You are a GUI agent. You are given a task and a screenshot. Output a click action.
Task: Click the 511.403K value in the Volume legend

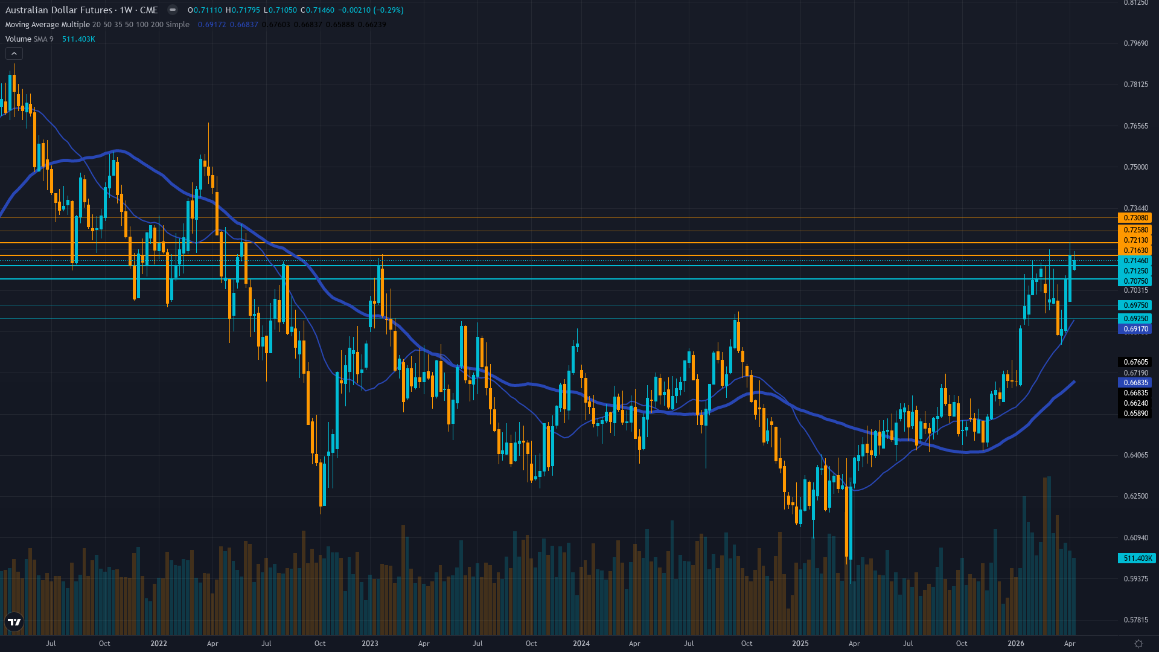78,39
